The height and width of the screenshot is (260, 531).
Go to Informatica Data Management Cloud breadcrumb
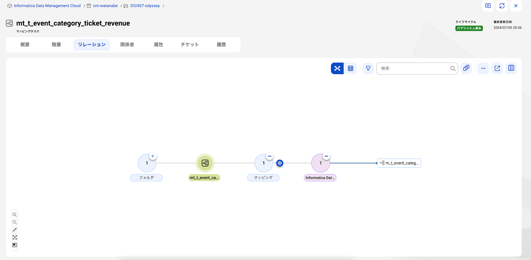pyautogui.click(x=47, y=6)
